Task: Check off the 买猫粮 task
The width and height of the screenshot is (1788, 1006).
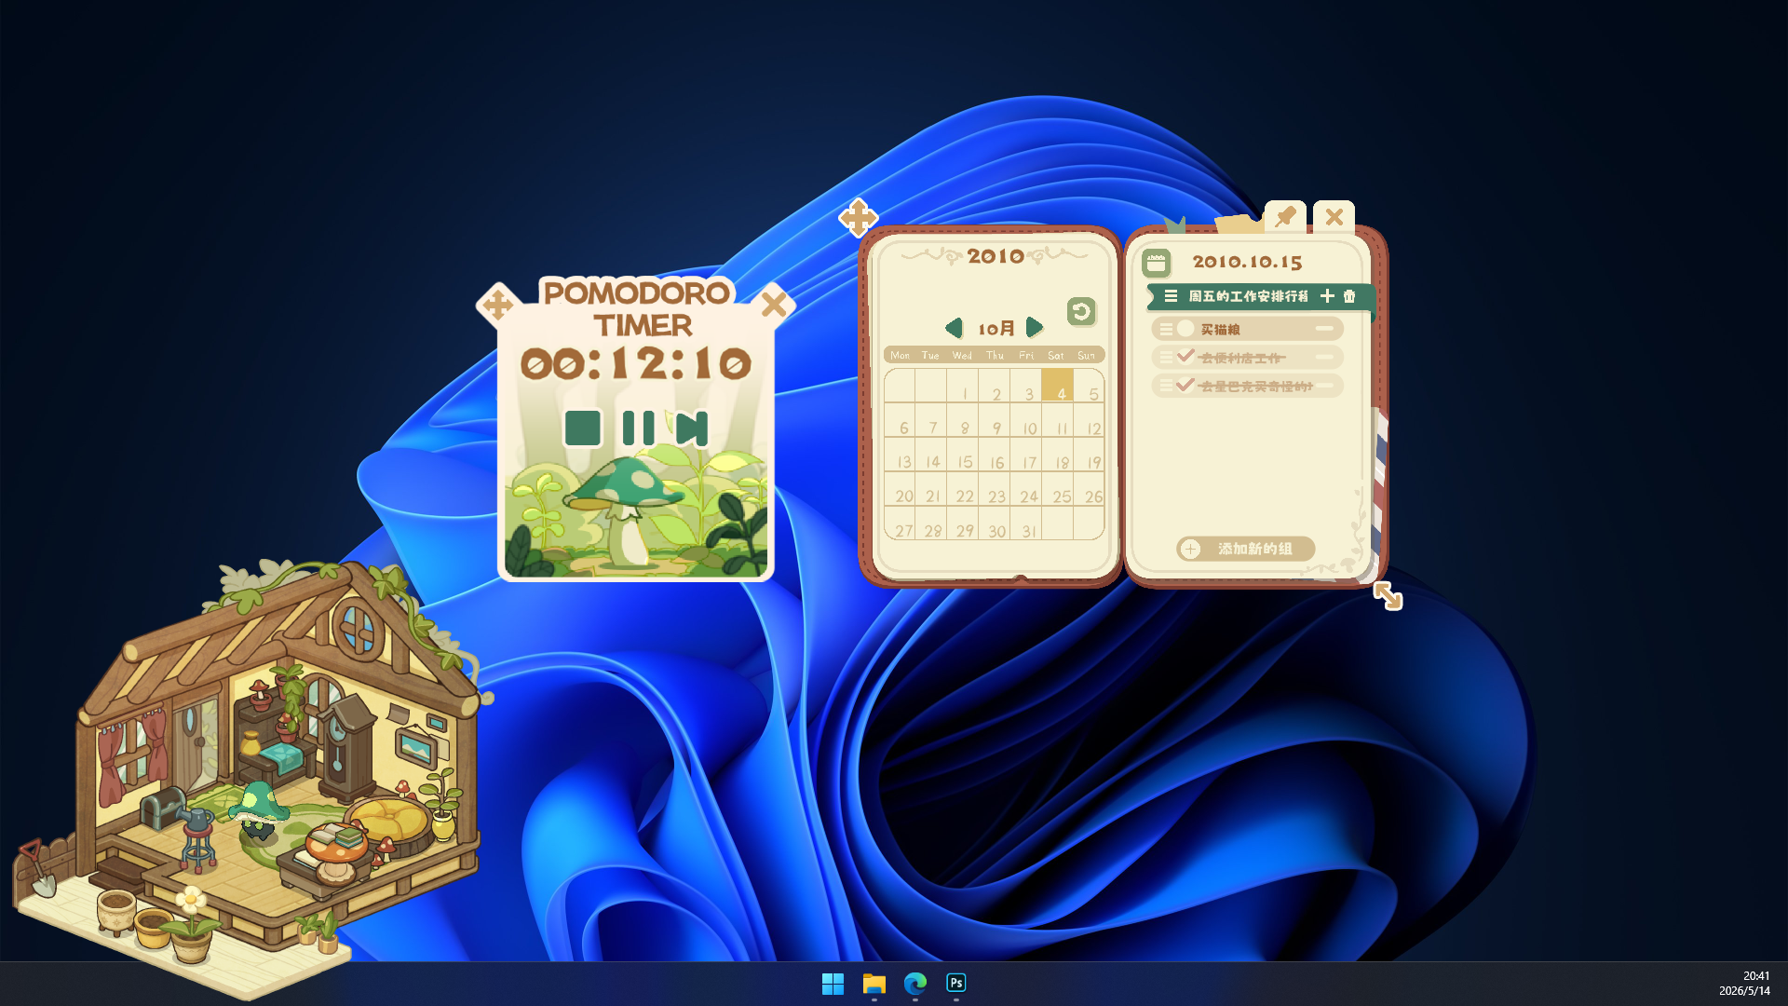Action: pos(1185,329)
